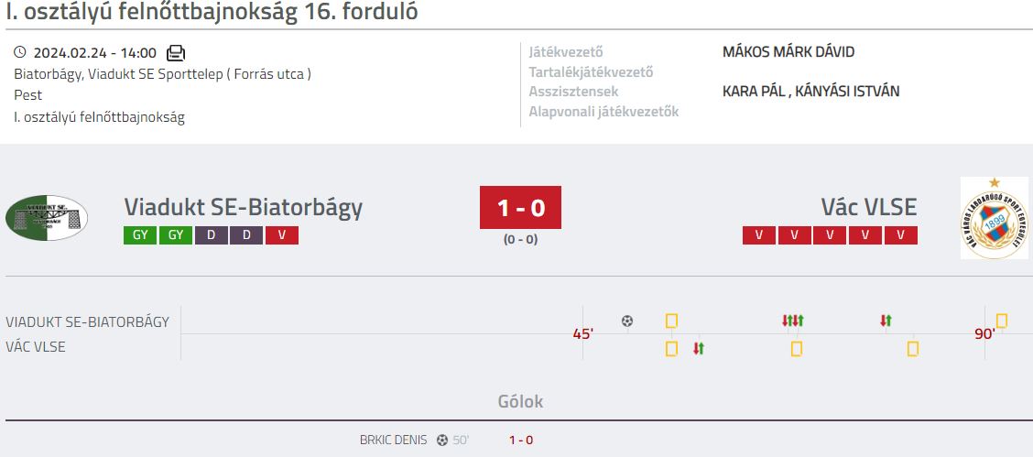Click Viadukt's double substitution arrows on the timeline

pyautogui.click(x=792, y=321)
